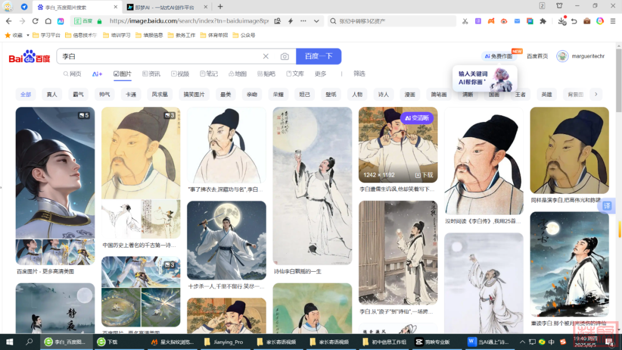Expand the 收藏 bookmarks dropdown arrow

click(x=28, y=35)
